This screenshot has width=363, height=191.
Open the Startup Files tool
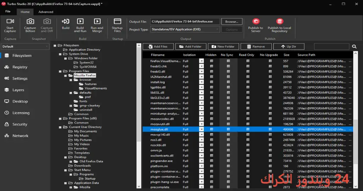[117, 21]
